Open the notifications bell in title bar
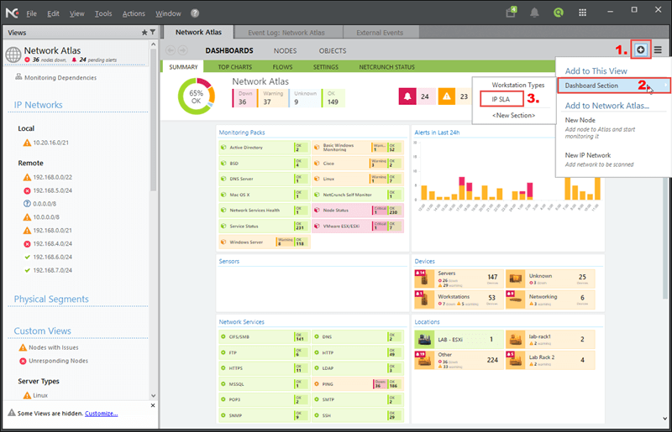This screenshot has height=432, width=672. point(534,13)
